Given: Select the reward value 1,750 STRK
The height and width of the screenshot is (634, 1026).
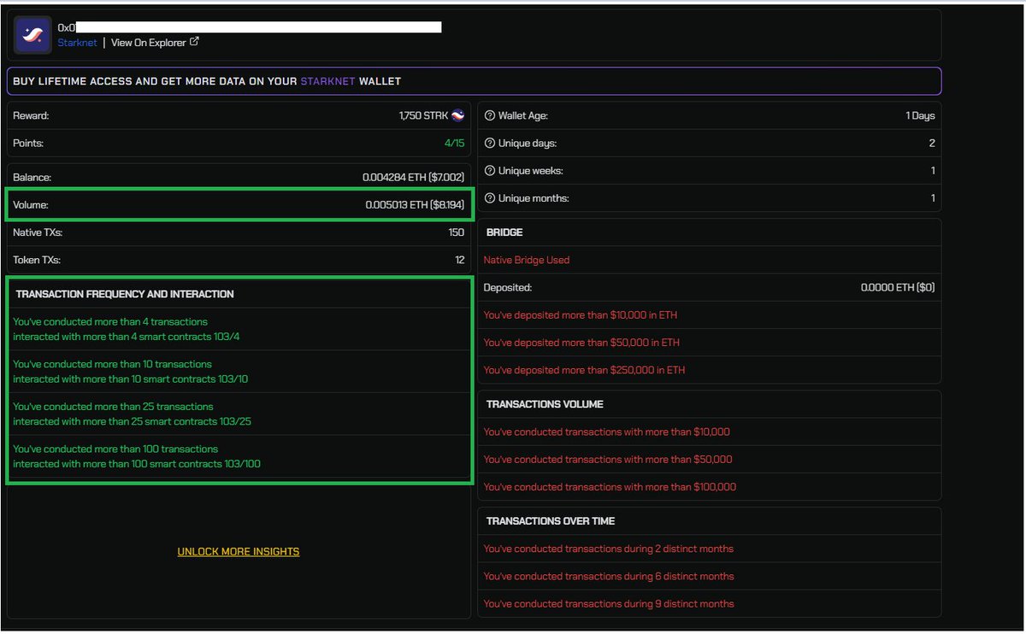Looking at the screenshot, I should pyautogui.click(x=423, y=115).
